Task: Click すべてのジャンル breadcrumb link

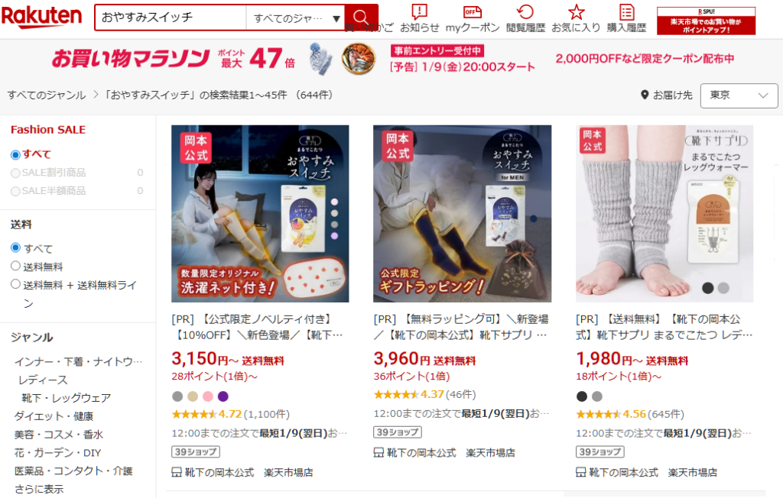Action: (x=47, y=95)
